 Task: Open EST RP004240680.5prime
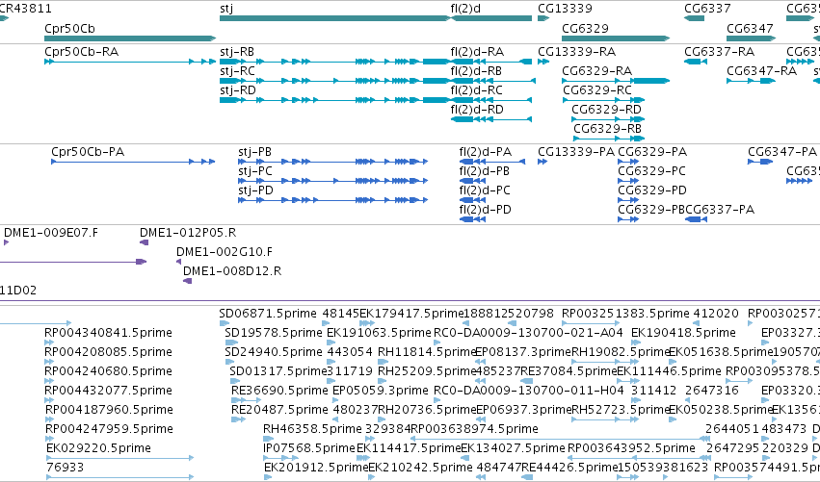coord(108,371)
